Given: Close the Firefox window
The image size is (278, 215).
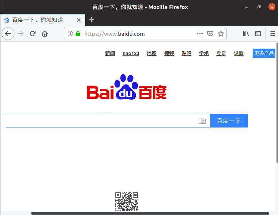Looking at the screenshot, I should coord(272,7).
